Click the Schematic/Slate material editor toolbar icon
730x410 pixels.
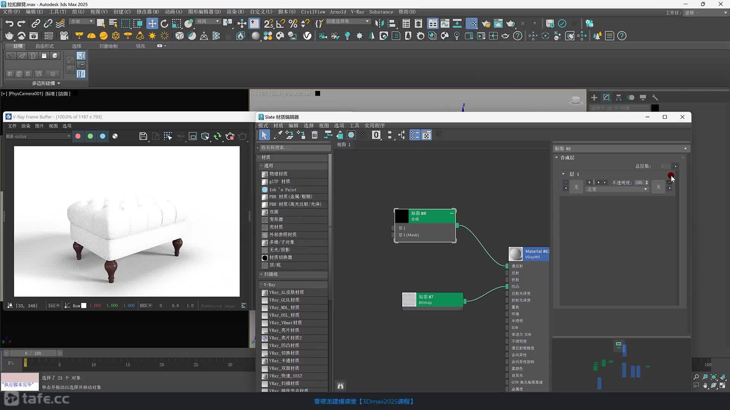tap(471, 24)
